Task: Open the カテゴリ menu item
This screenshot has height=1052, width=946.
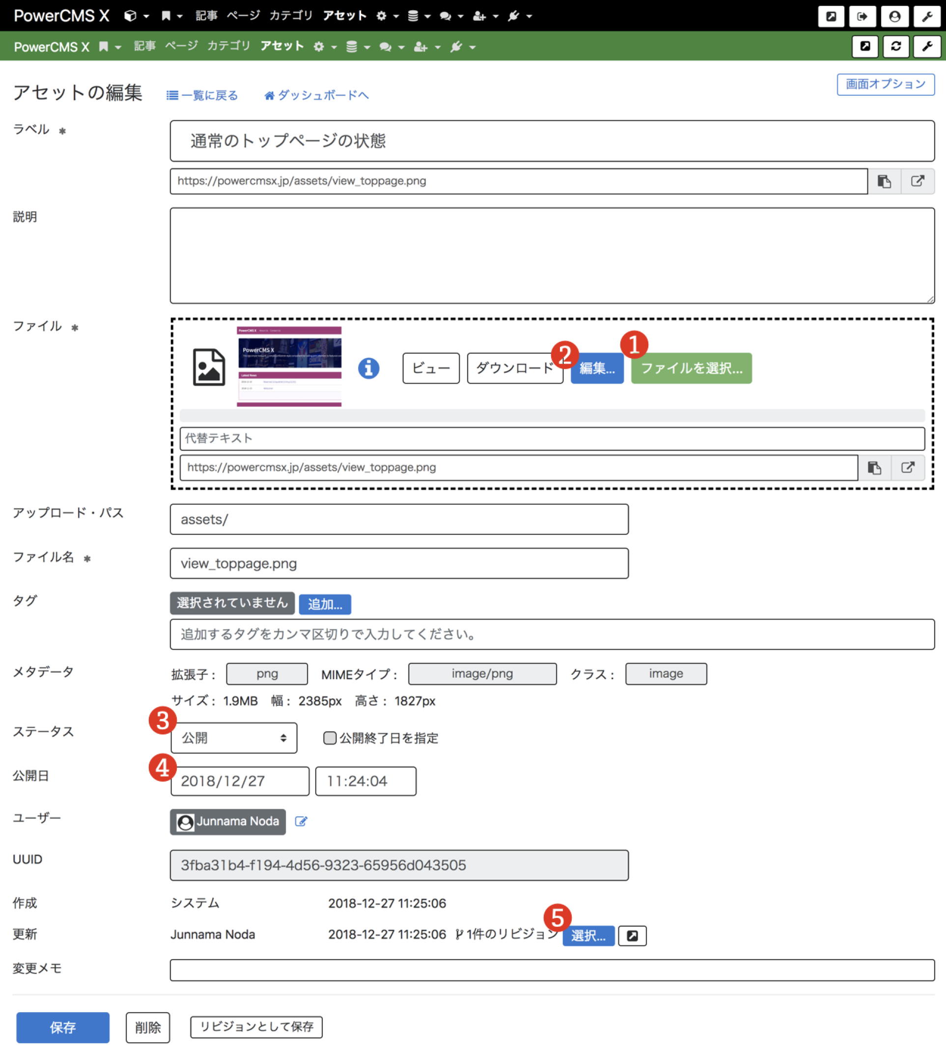Action: pyautogui.click(x=291, y=16)
